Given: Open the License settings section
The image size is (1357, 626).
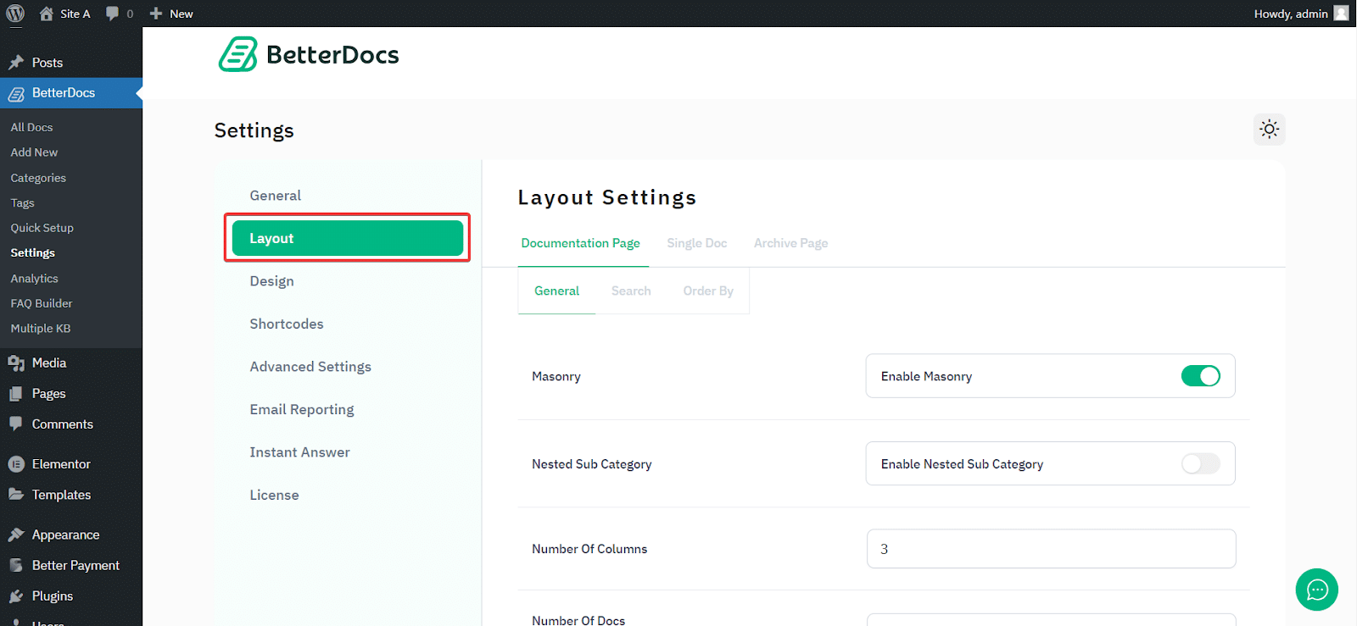Looking at the screenshot, I should [x=275, y=496].
